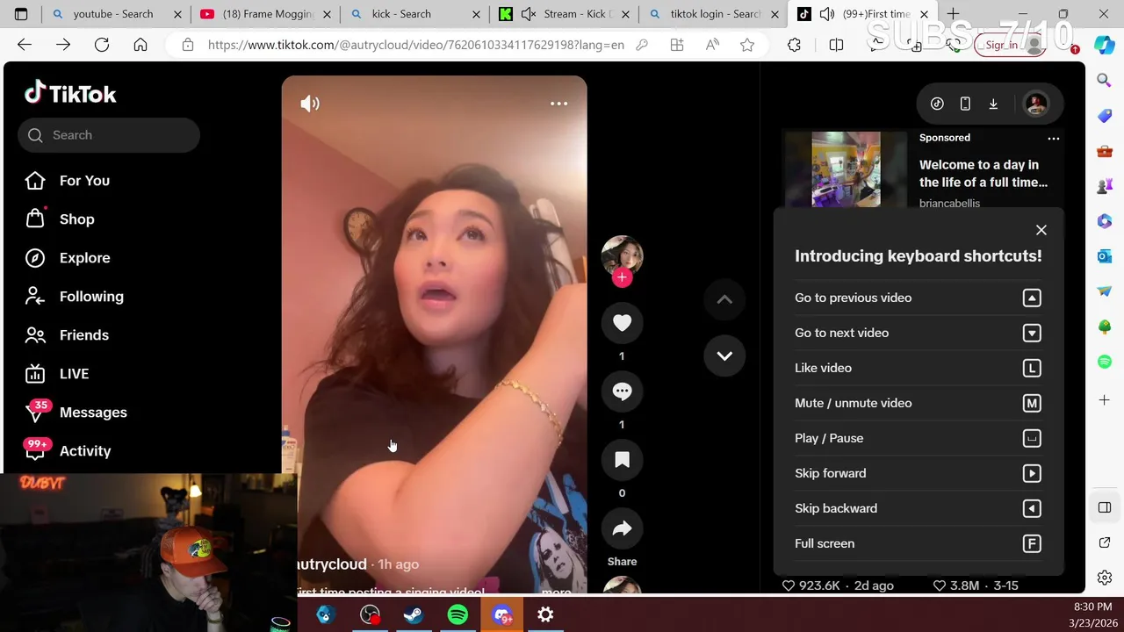Open the TikTok Shop page
This screenshot has width=1124, height=632.
(76, 219)
